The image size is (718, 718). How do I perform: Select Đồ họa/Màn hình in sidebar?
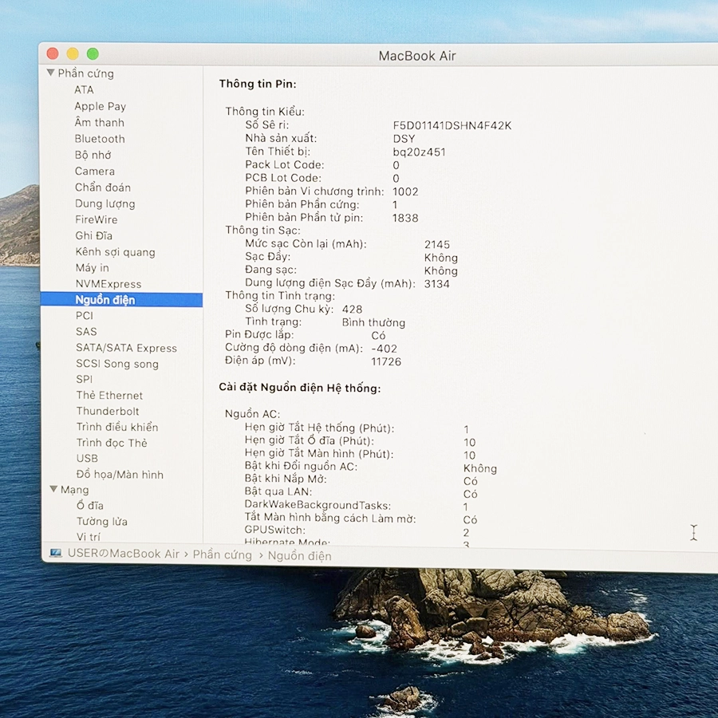(120, 475)
